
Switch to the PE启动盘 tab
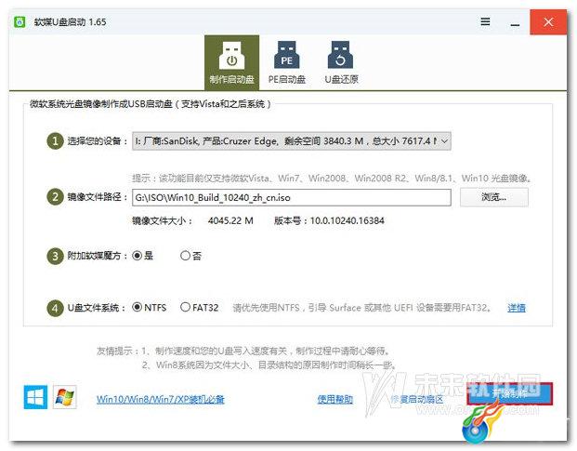(x=287, y=62)
